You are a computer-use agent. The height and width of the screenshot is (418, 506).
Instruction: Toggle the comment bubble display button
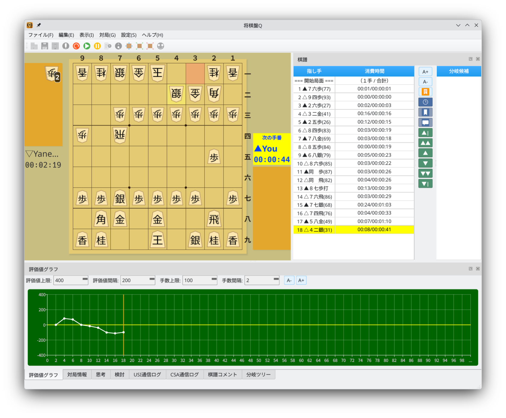(x=425, y=123)
